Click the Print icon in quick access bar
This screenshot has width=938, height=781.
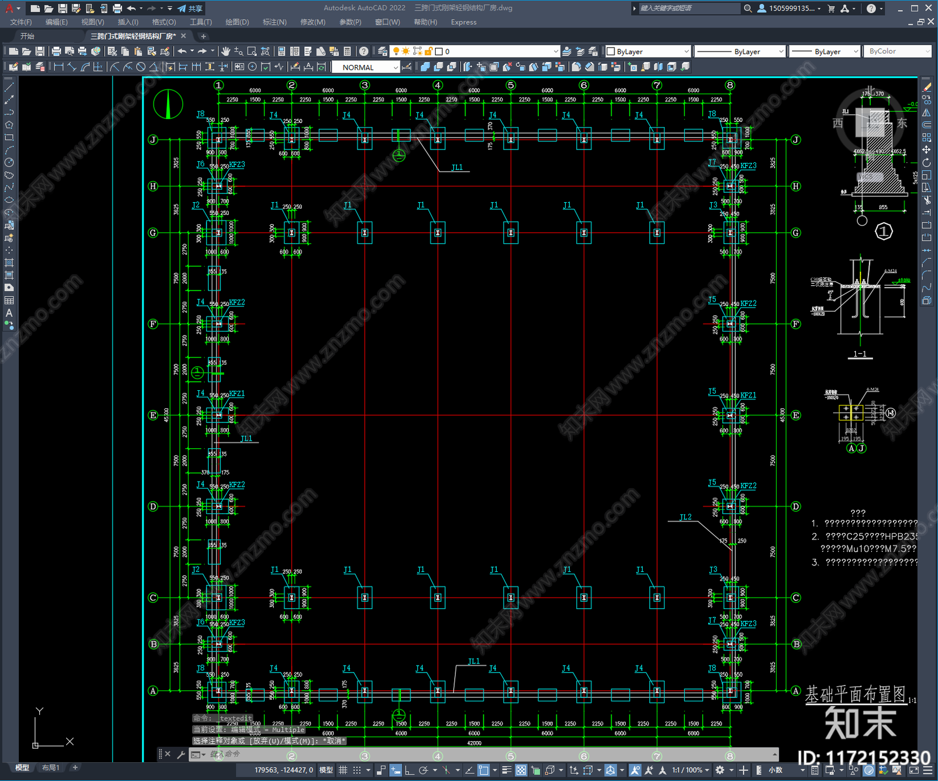(x=117, y=8)
